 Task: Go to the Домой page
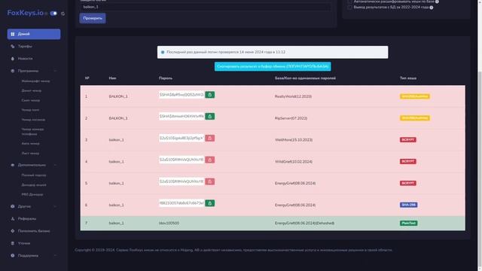point(34,34)
